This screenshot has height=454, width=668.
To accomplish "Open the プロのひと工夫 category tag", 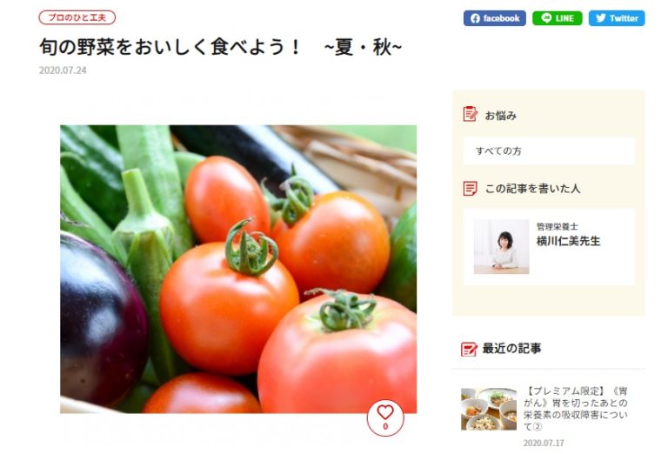I will click(x=77, y=17).
